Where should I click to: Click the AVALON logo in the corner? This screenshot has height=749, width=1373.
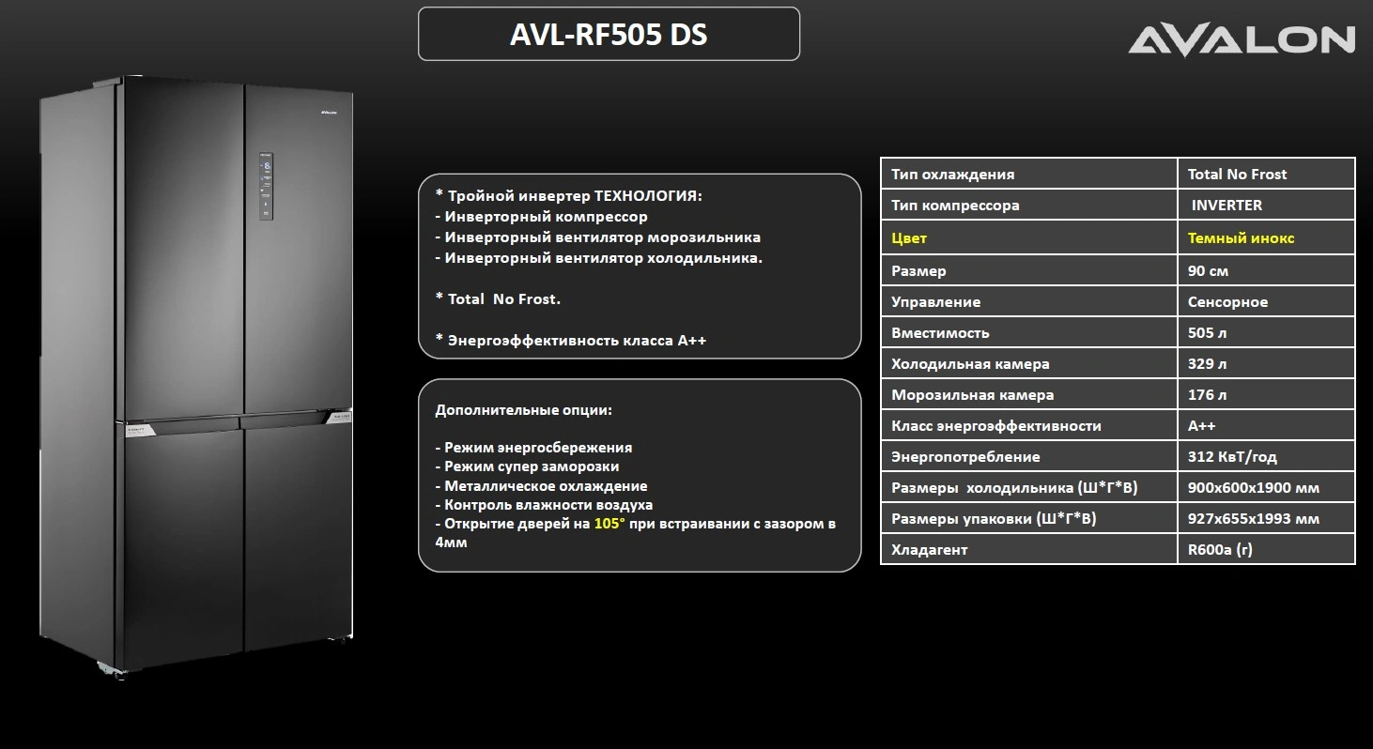[1241, 39]
